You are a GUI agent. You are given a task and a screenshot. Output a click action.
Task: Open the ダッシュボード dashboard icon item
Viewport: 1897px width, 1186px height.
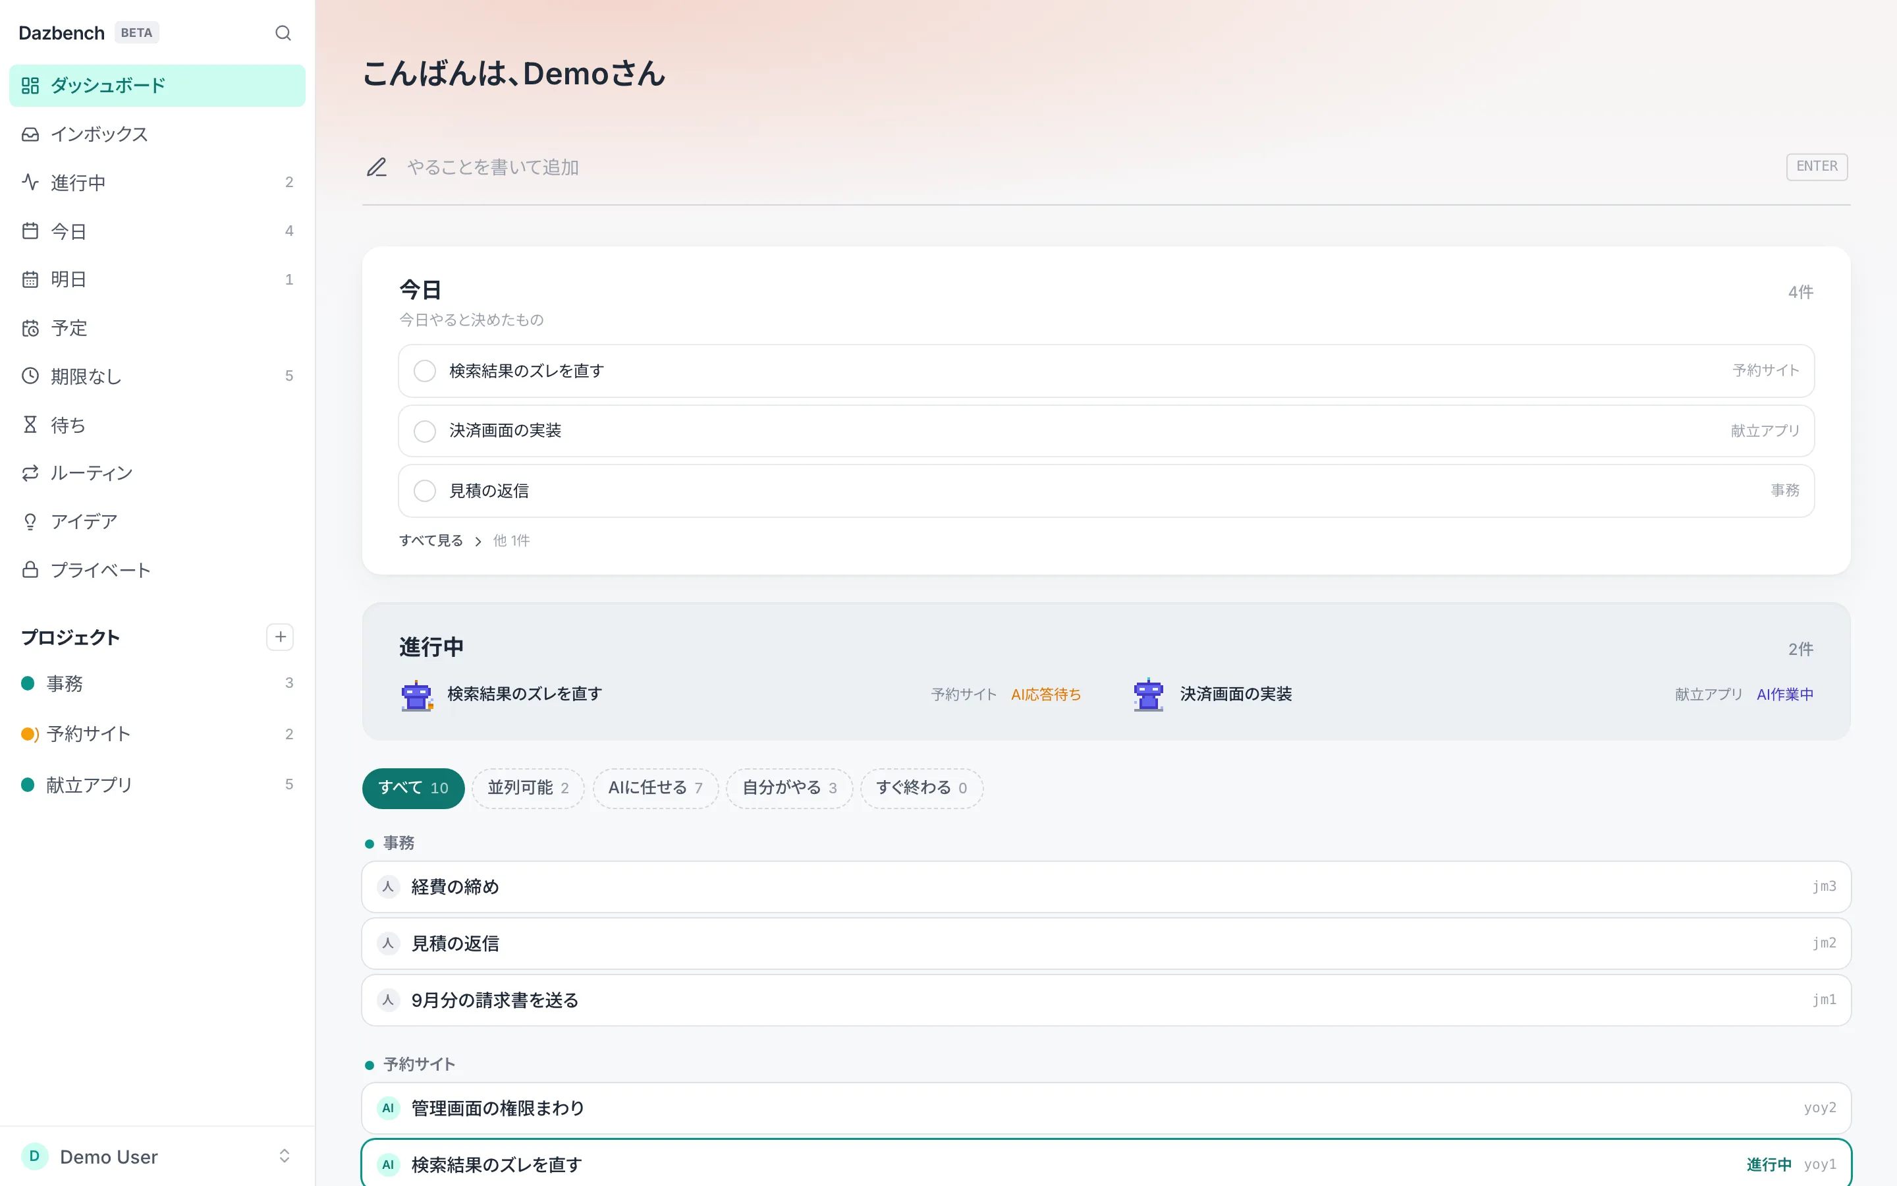click(30, 86)
